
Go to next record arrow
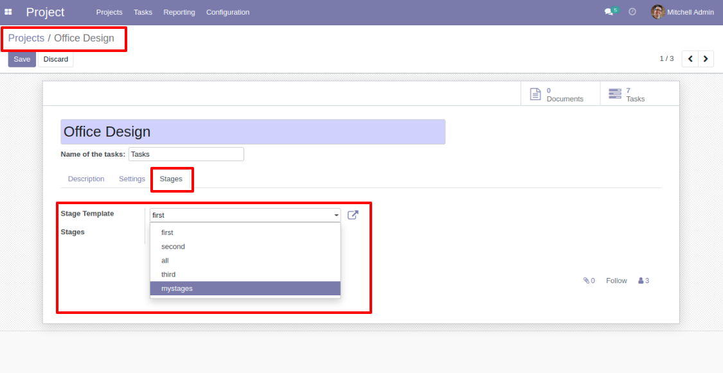(x=706, y=59)
